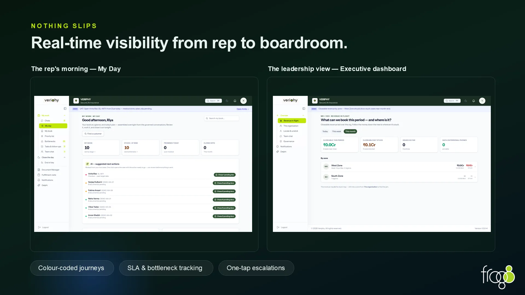Switch to the This week period tab

(337, 131)
